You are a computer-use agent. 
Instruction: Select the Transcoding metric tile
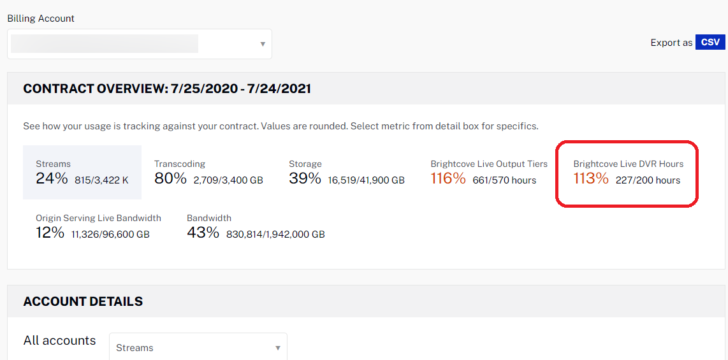pos(208,173)
